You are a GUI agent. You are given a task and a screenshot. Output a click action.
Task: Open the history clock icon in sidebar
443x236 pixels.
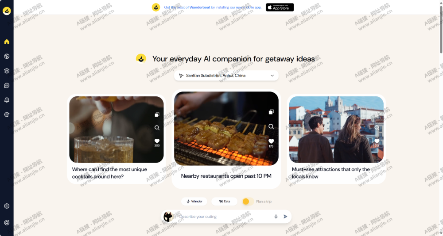coord(7,114)
